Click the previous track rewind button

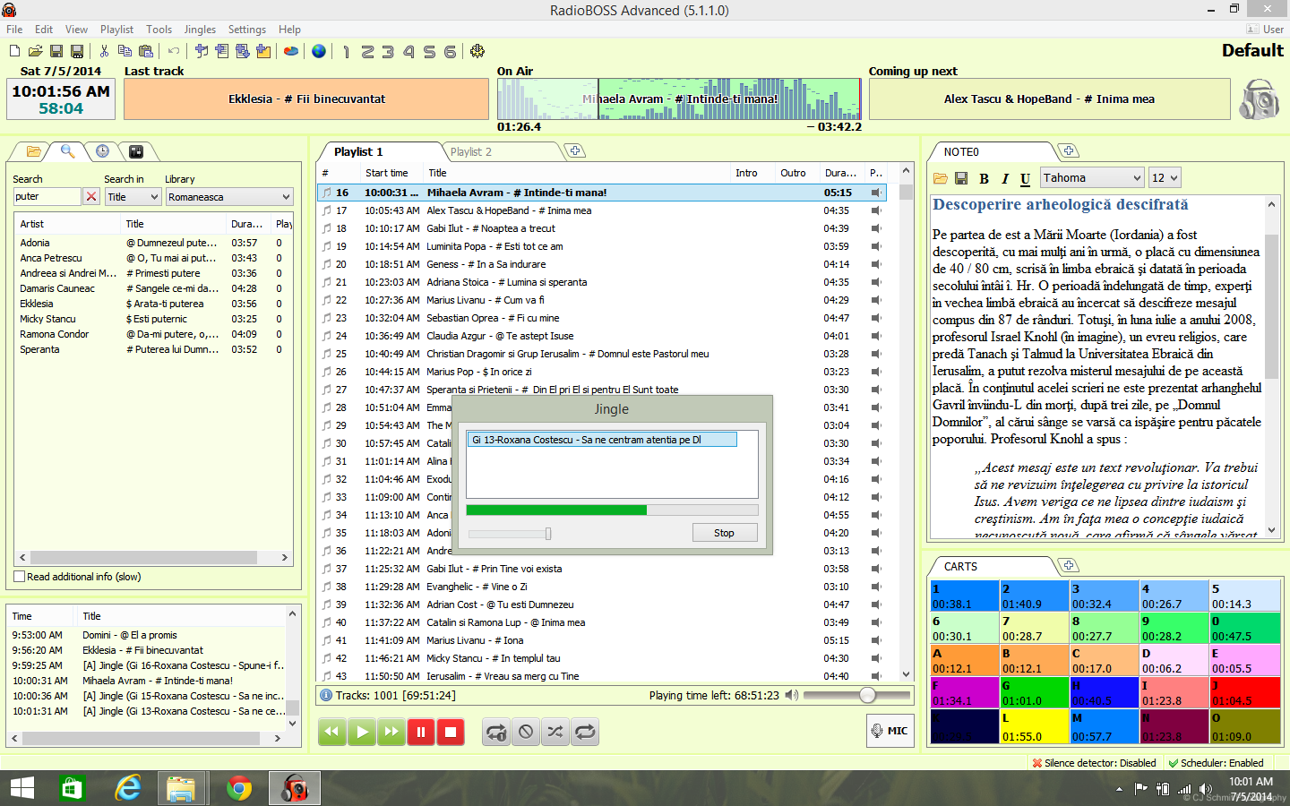point(332,732)
